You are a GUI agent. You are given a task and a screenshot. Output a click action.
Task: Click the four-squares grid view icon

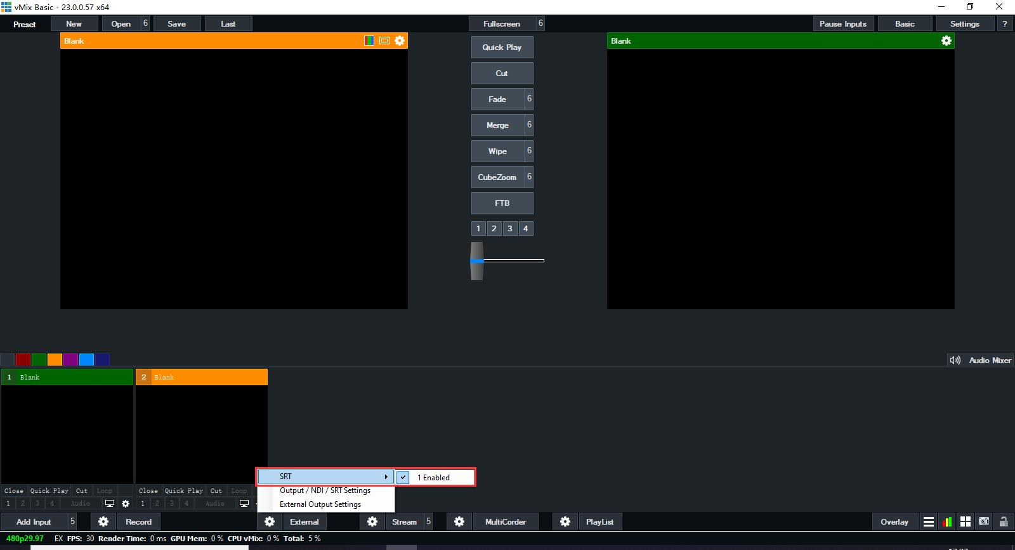(966, 521)
